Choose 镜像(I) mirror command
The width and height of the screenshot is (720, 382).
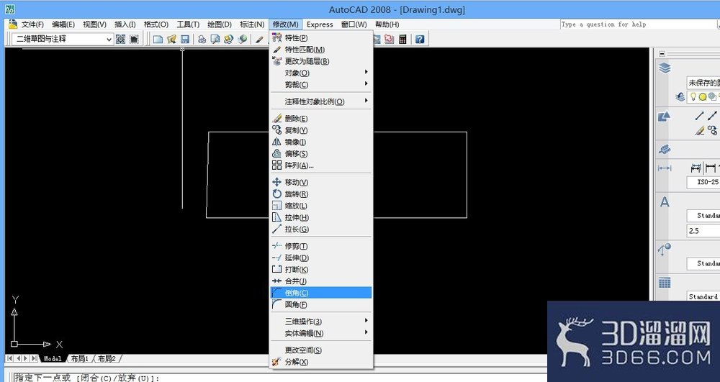(x=321, y=142)
